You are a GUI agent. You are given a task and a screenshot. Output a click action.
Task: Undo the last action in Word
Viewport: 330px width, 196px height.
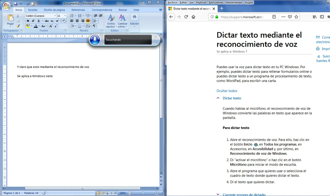pyautogui.click(x=21, y=4)
